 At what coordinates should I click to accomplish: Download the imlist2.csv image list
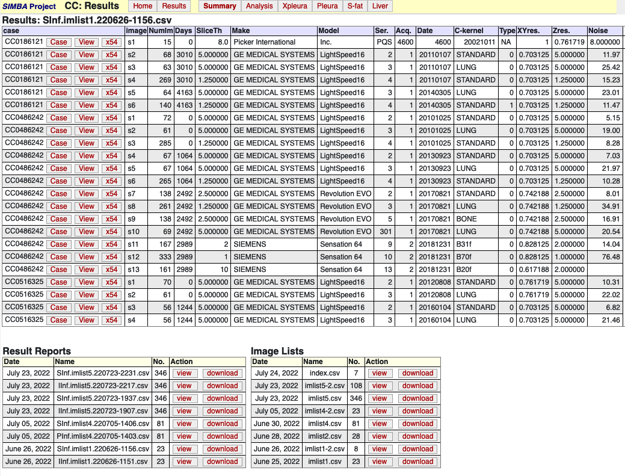(x=417, y=436)
